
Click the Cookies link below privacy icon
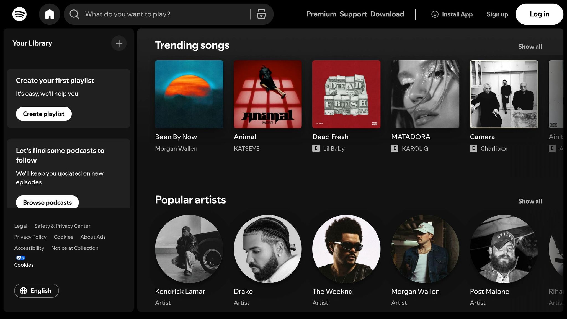click(24, 265)
